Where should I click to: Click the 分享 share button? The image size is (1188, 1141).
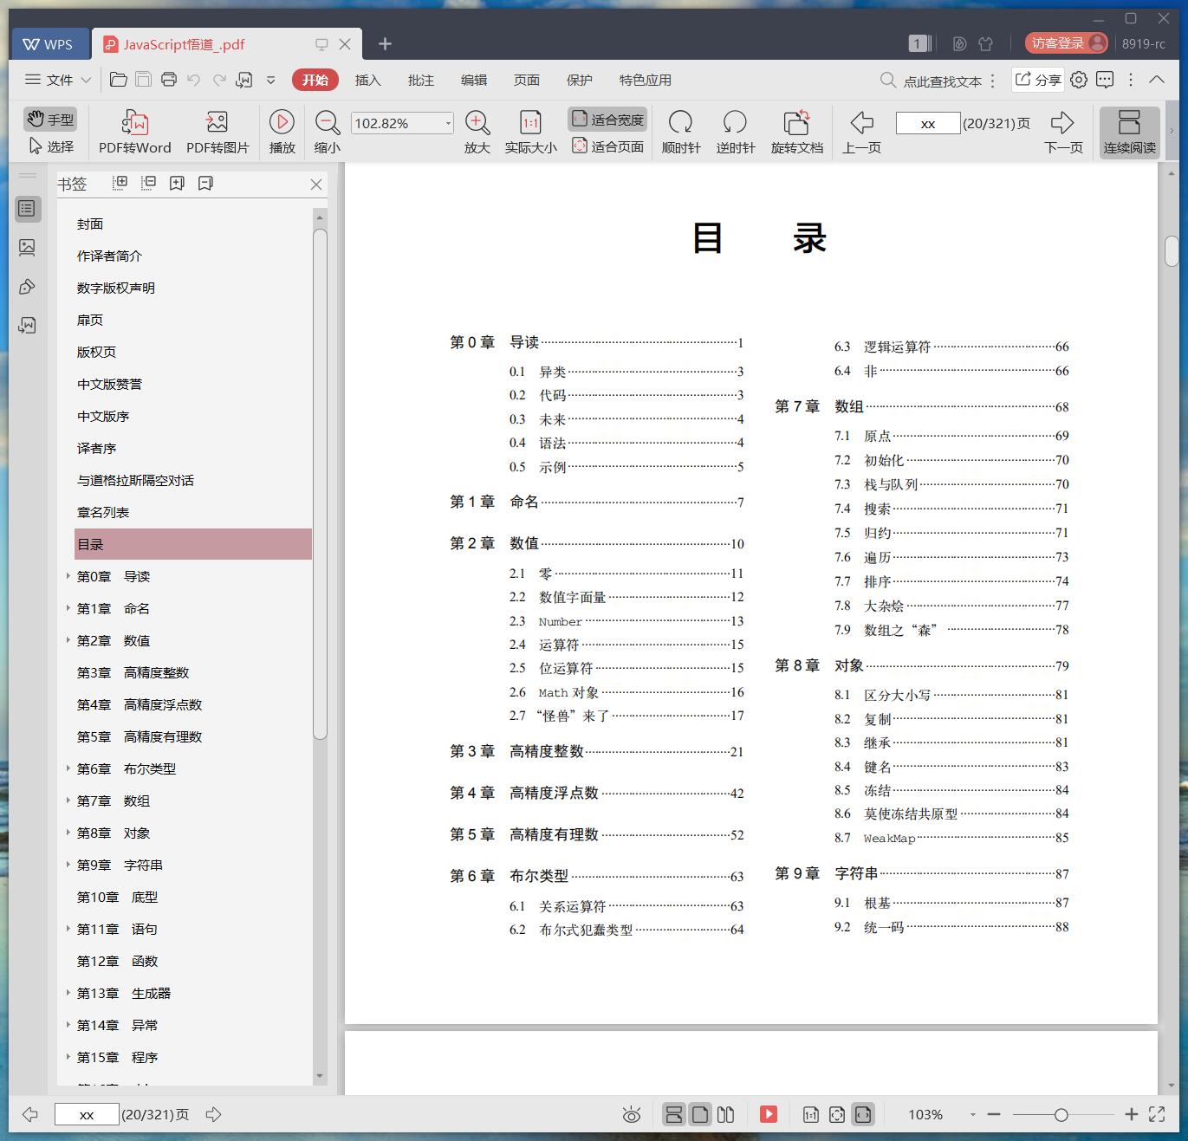(x=1038, y=80)
